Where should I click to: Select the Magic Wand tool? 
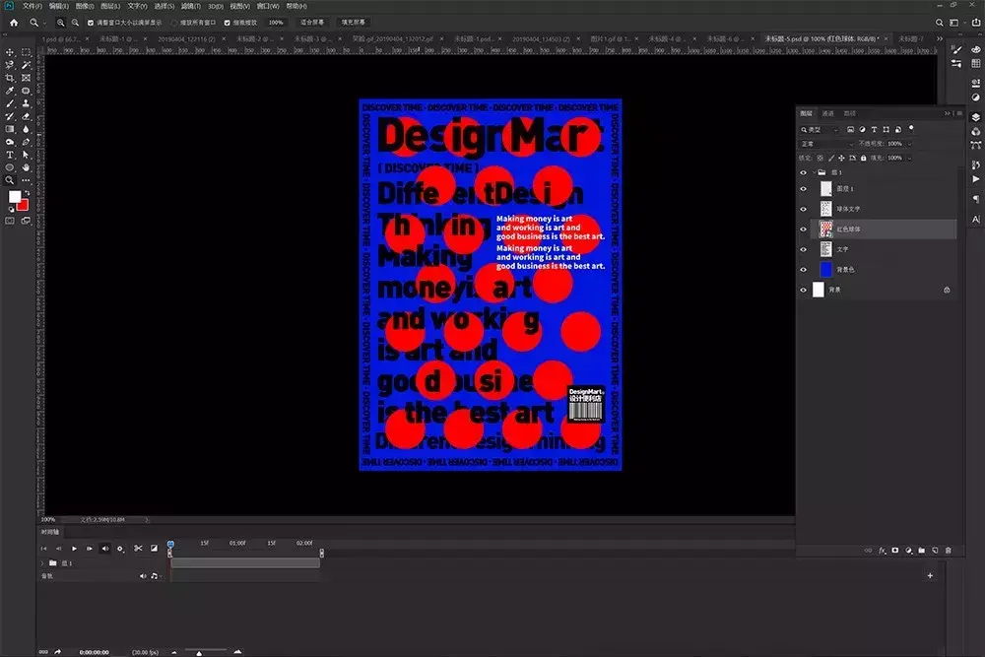[x=26, y=65]
